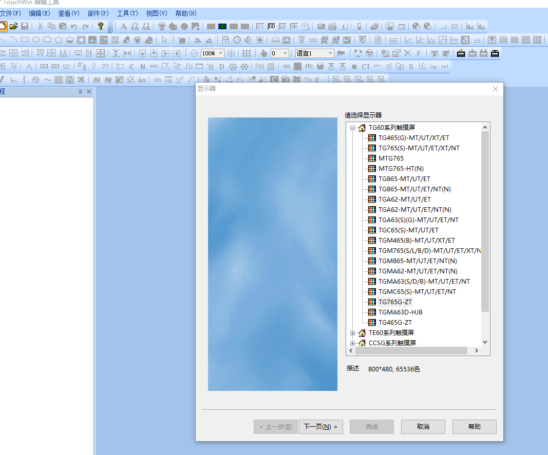Open the 文件(F) menu
Image resolution: width=548 pixels, height=455 pixels.
click(10, 13)
